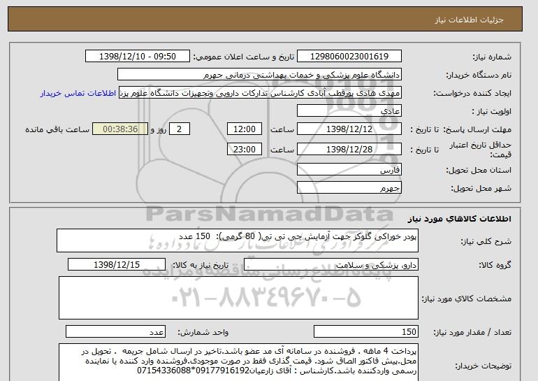Click label اولویت نیاز
The image size is (538, 381).
coord(492,112)
